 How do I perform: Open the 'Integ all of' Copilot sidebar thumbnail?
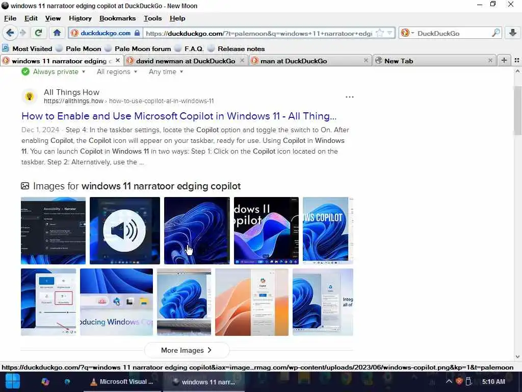click(323, 302)
